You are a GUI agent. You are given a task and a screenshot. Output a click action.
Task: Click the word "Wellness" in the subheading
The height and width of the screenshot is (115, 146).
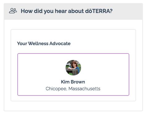point(38,44)
